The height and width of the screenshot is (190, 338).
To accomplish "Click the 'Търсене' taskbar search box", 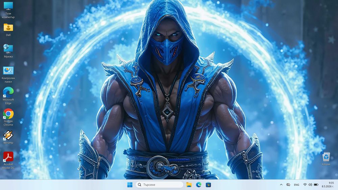I will coord(160,185).
